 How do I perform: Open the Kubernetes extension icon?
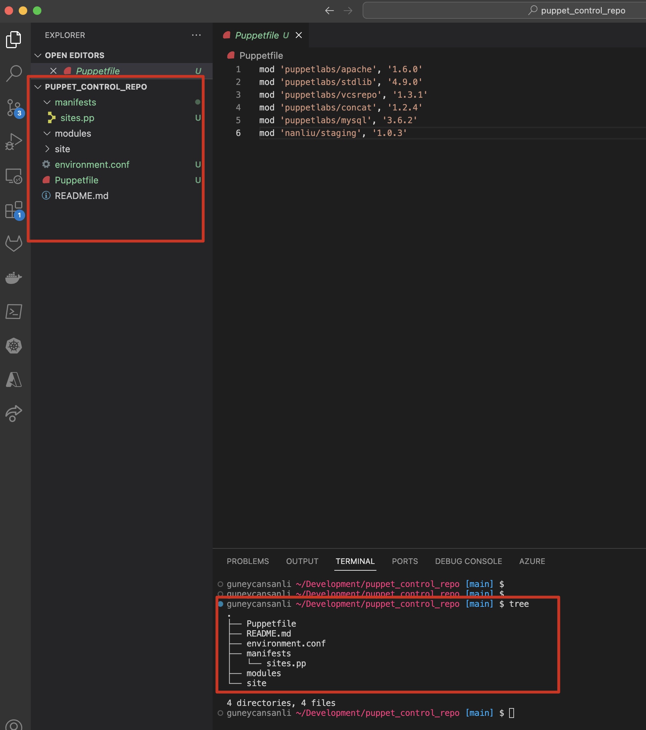[13, 346]
